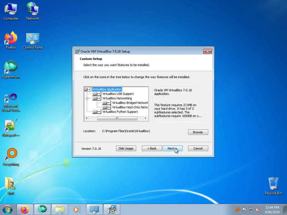Click the muted volume tray icon

pos(258,210)
